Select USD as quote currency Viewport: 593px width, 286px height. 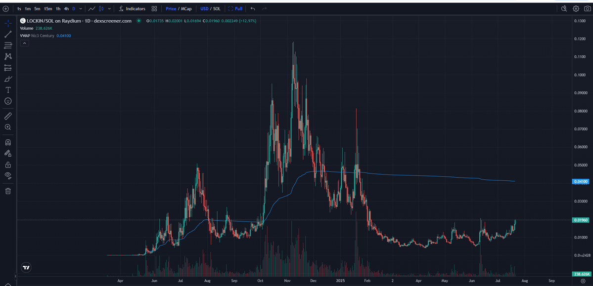205,8
